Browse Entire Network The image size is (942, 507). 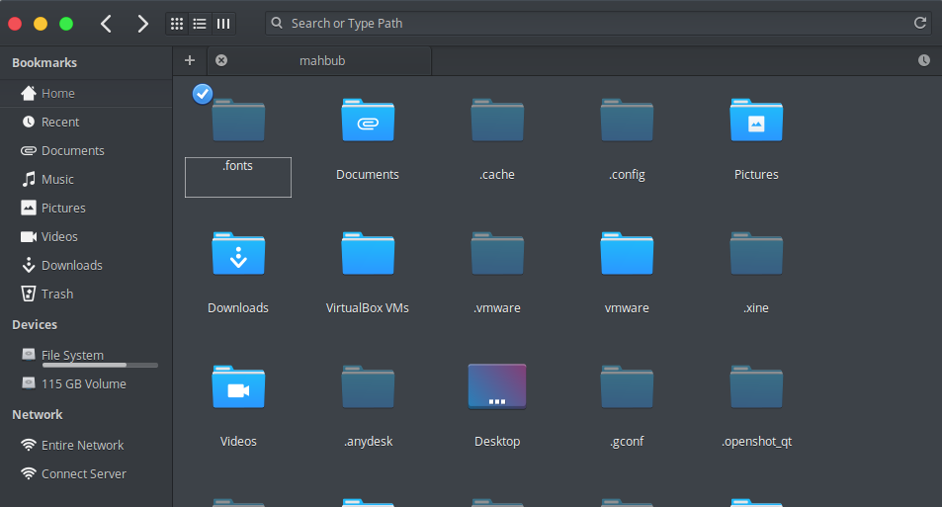(87, 445)
